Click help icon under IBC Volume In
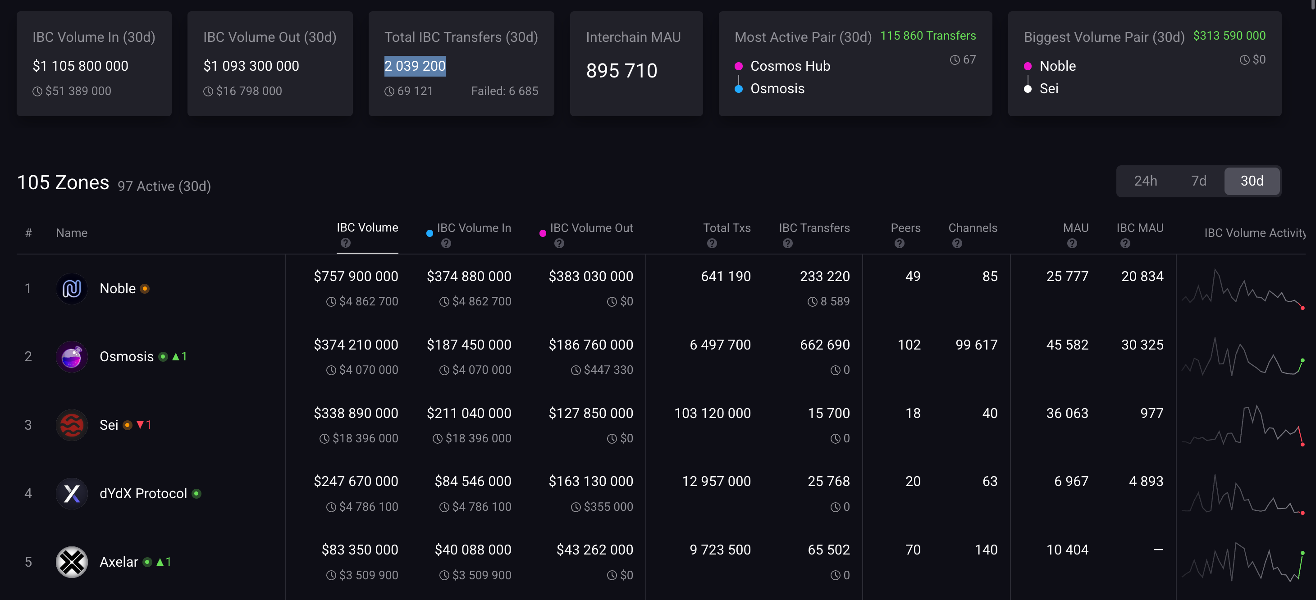Viewport: 1316px width, 600px height. (446, 244)
